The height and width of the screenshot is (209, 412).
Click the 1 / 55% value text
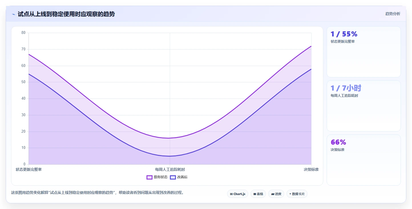click(344, 34)
